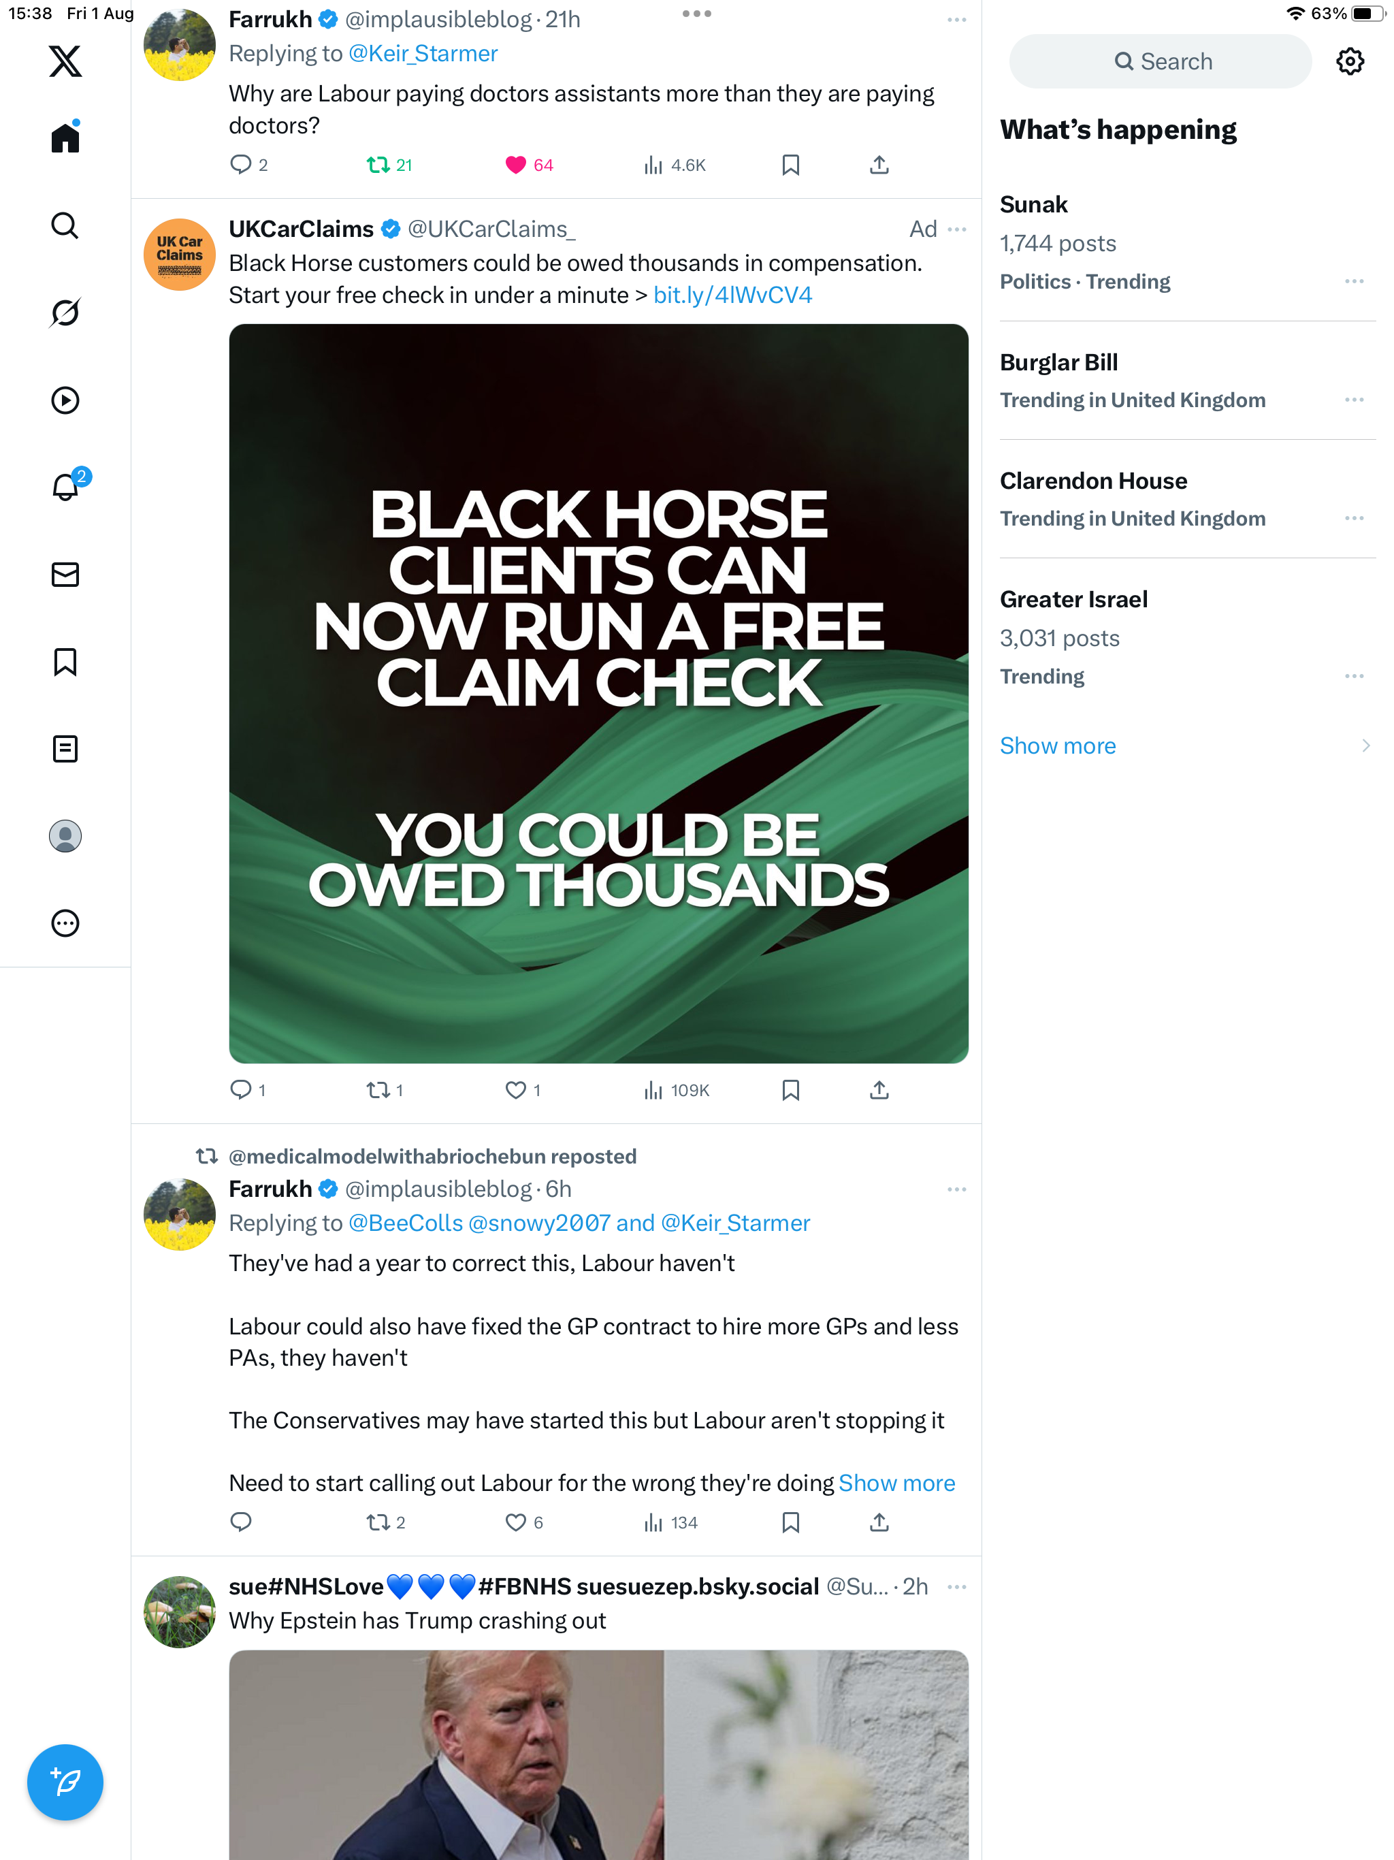Image resolution: width=1394 pixels, height=1860 pixels.
Task: Bookmark the UKCarClaims ad post
Action: tap(790, 1091)
